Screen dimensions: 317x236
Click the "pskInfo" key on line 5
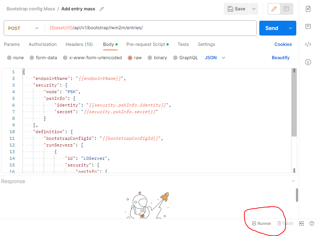click(55, 98)
